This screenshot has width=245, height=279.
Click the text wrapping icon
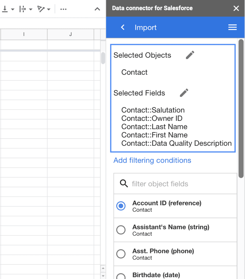pyautogui.click(x=23, y=9)
